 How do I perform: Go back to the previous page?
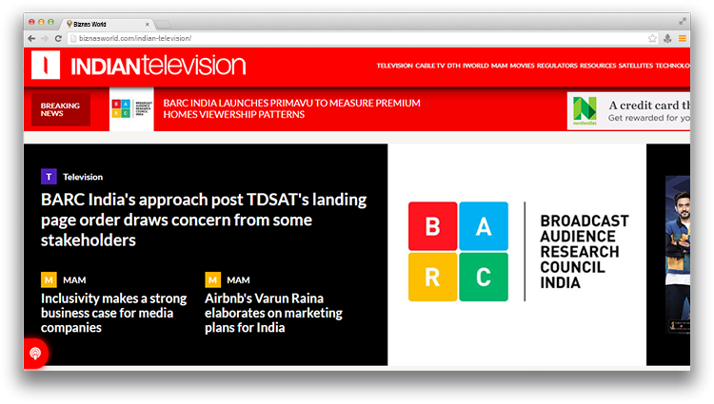click(x=31, y=38)
